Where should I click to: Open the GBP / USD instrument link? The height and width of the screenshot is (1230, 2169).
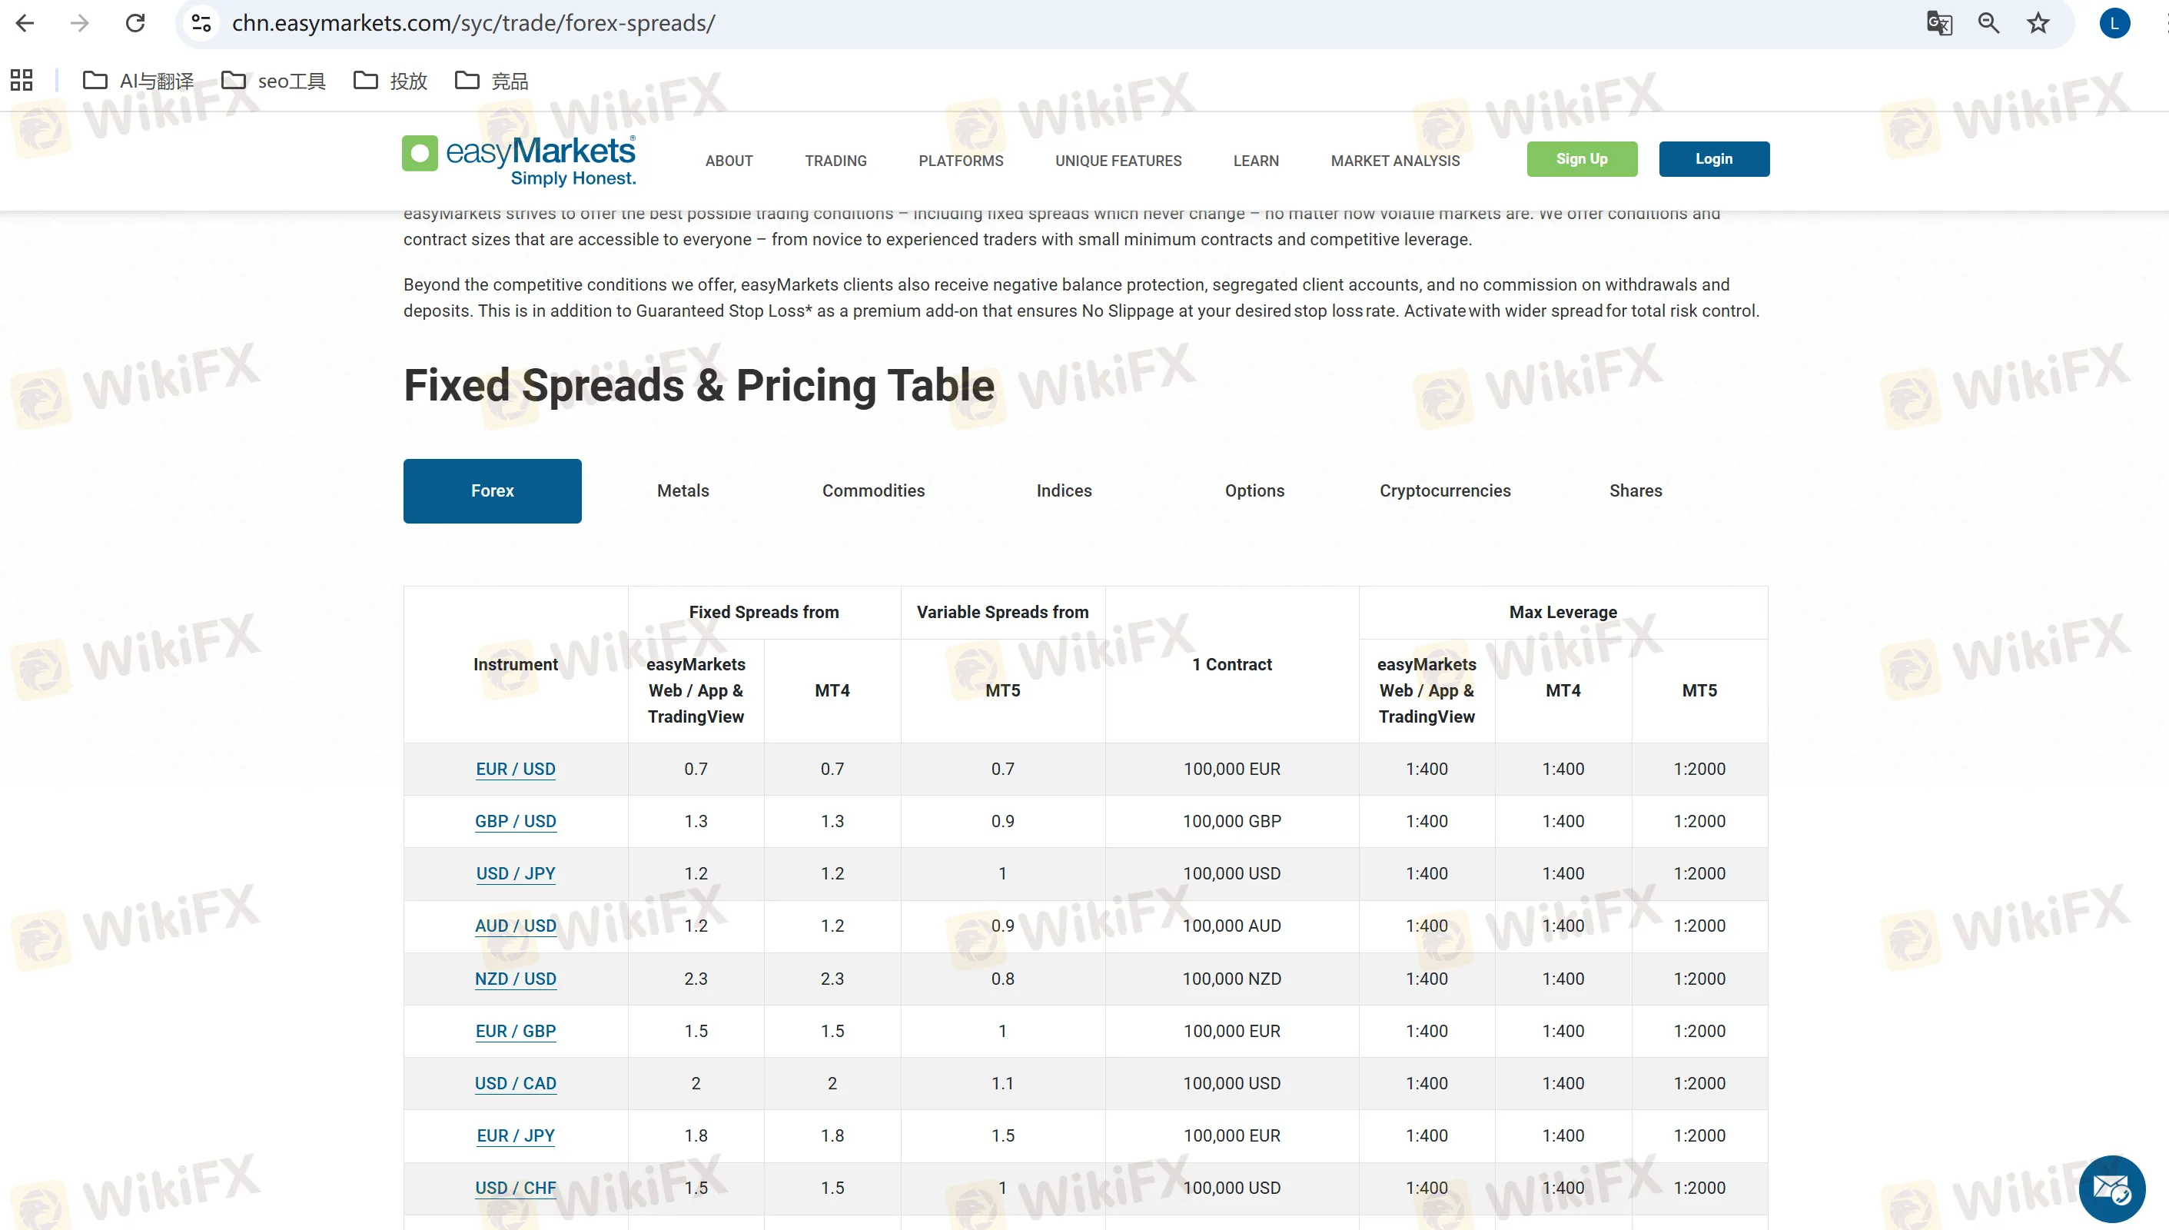coord(515,821)
